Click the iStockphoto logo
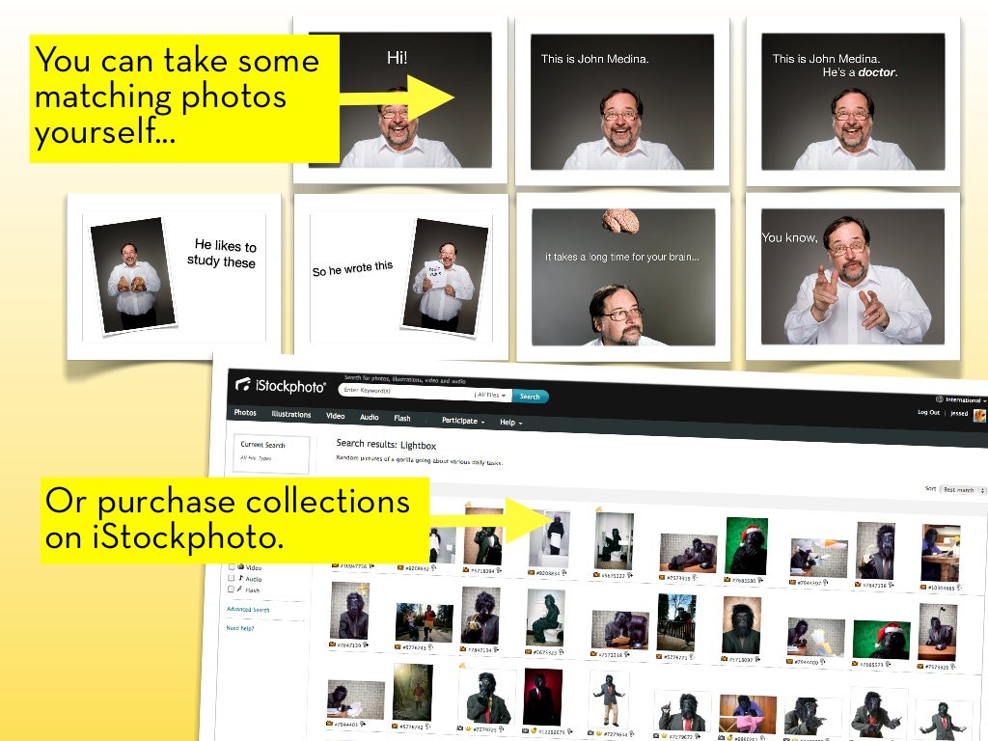Screen dimensions: 988x741 (281, 385)
